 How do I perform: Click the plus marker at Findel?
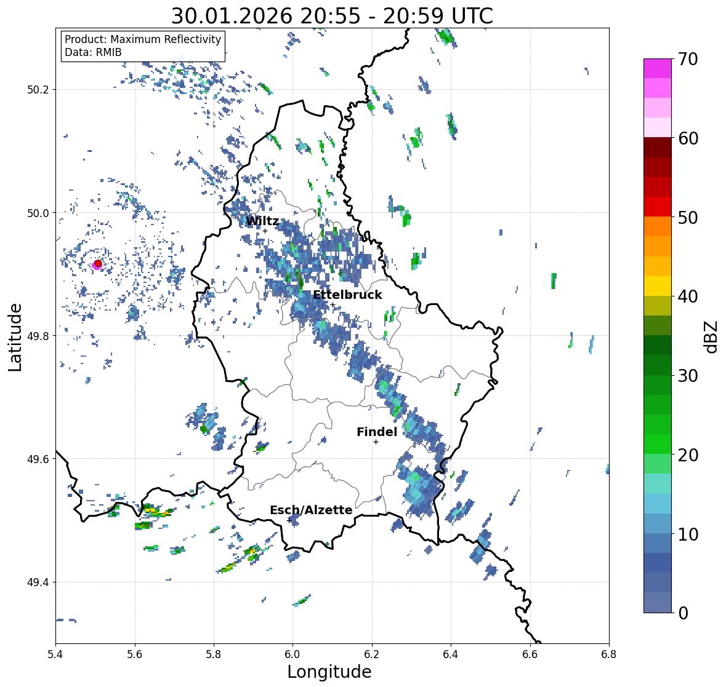(x=376, y=442)
